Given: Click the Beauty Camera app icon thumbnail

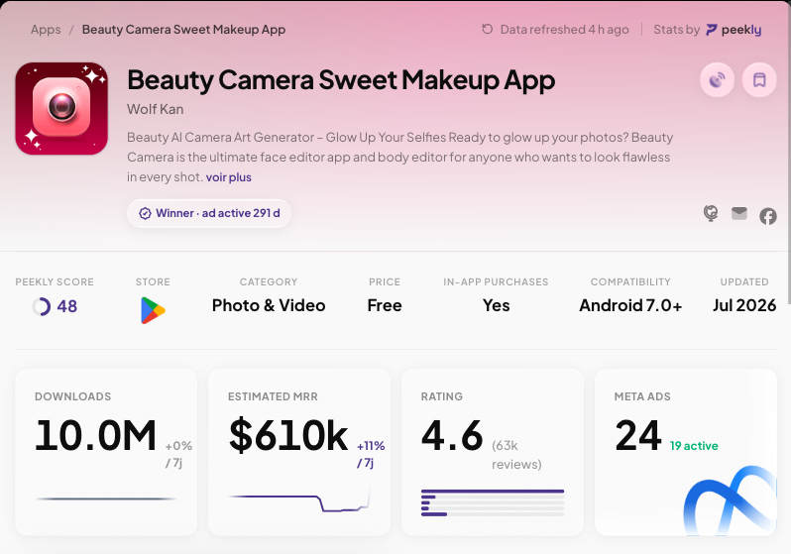Looking at the screenshot, I should pos(61,108).
